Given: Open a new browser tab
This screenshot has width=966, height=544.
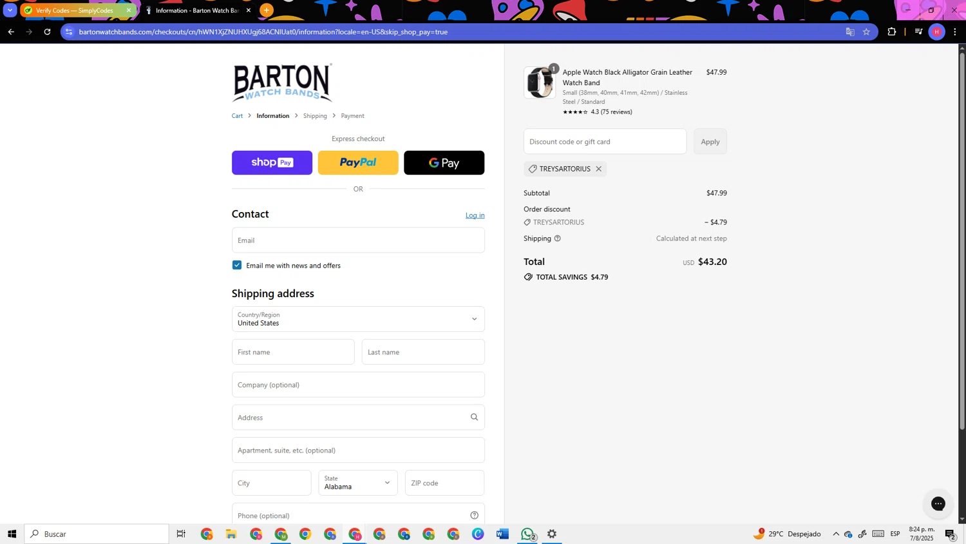Looking at the screenshot, I should pyautogui.click(x=267, y=10).
